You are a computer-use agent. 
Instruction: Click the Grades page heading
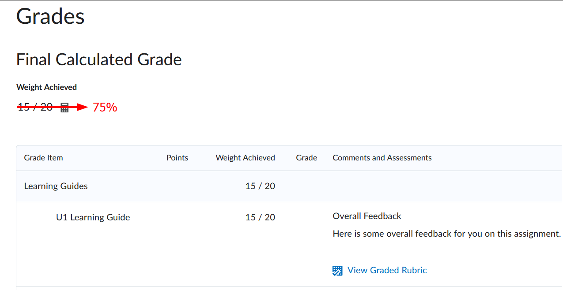point(50,16)
